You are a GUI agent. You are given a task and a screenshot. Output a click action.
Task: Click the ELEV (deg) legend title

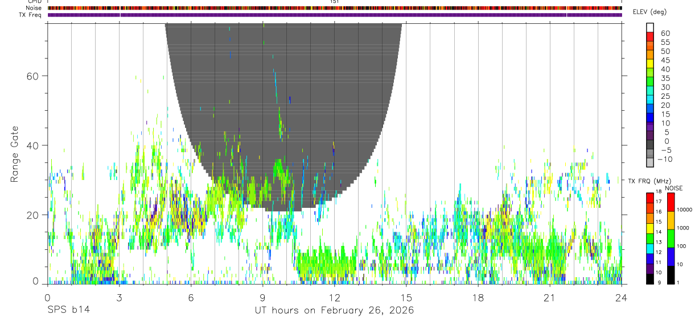(650, 11)
